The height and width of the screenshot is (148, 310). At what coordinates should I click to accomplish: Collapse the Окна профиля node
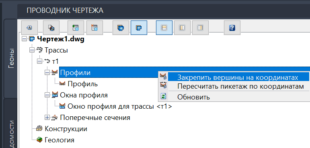click(47, 95)
